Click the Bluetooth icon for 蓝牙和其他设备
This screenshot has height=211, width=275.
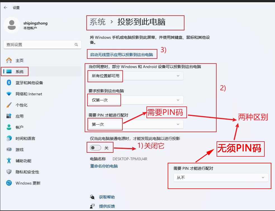9,83
